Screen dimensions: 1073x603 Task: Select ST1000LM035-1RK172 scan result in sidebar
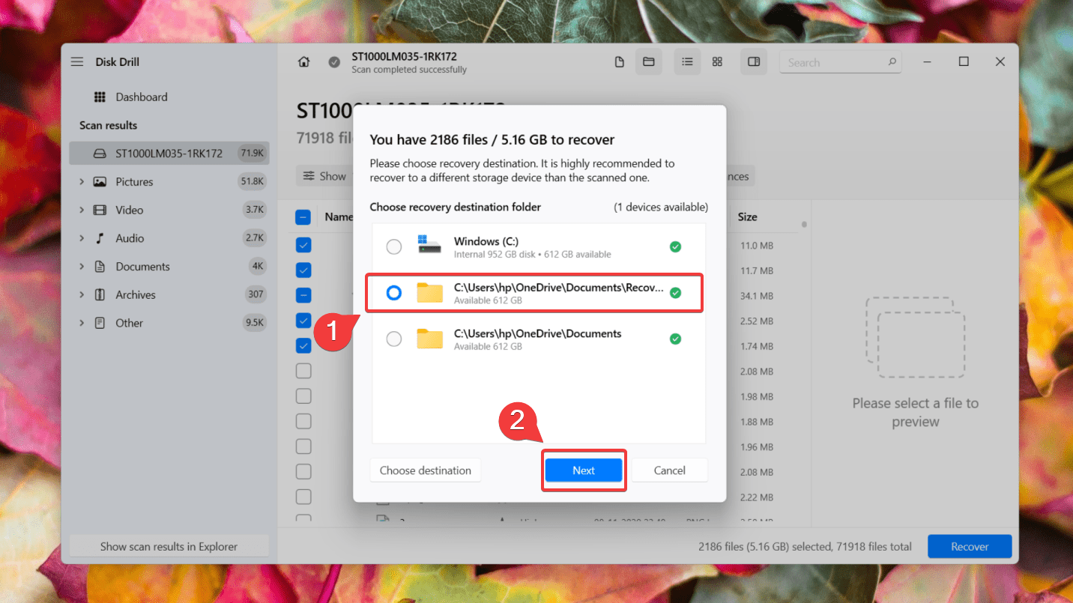click(169, 154)
